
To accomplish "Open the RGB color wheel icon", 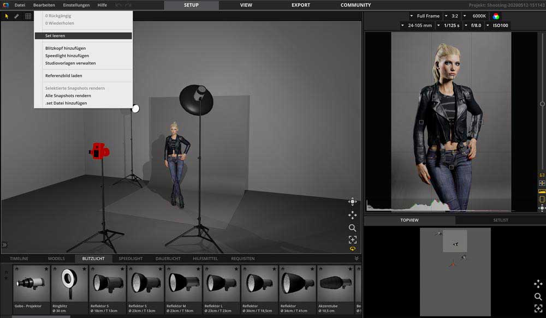I will pyautogui.click(x=496, y=16).
